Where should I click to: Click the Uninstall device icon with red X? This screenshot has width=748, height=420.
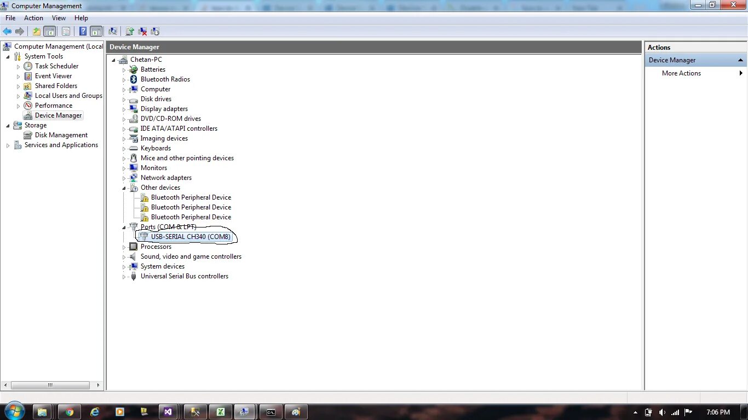[x=142, y=32]
